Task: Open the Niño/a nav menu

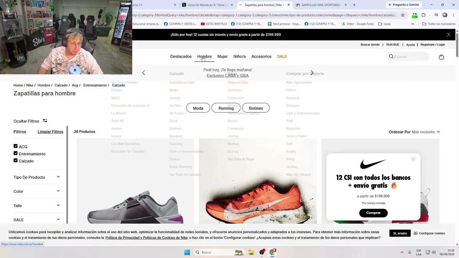Action: point(240,57)
